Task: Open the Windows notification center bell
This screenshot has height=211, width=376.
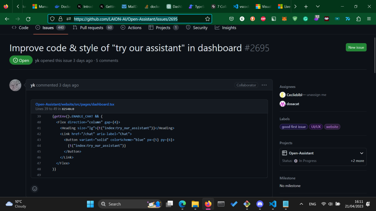Action: click(368, 204)
